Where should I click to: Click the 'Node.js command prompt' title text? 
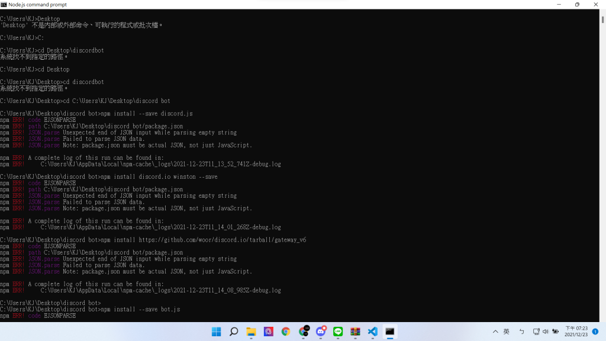click(x=37, y=5)
